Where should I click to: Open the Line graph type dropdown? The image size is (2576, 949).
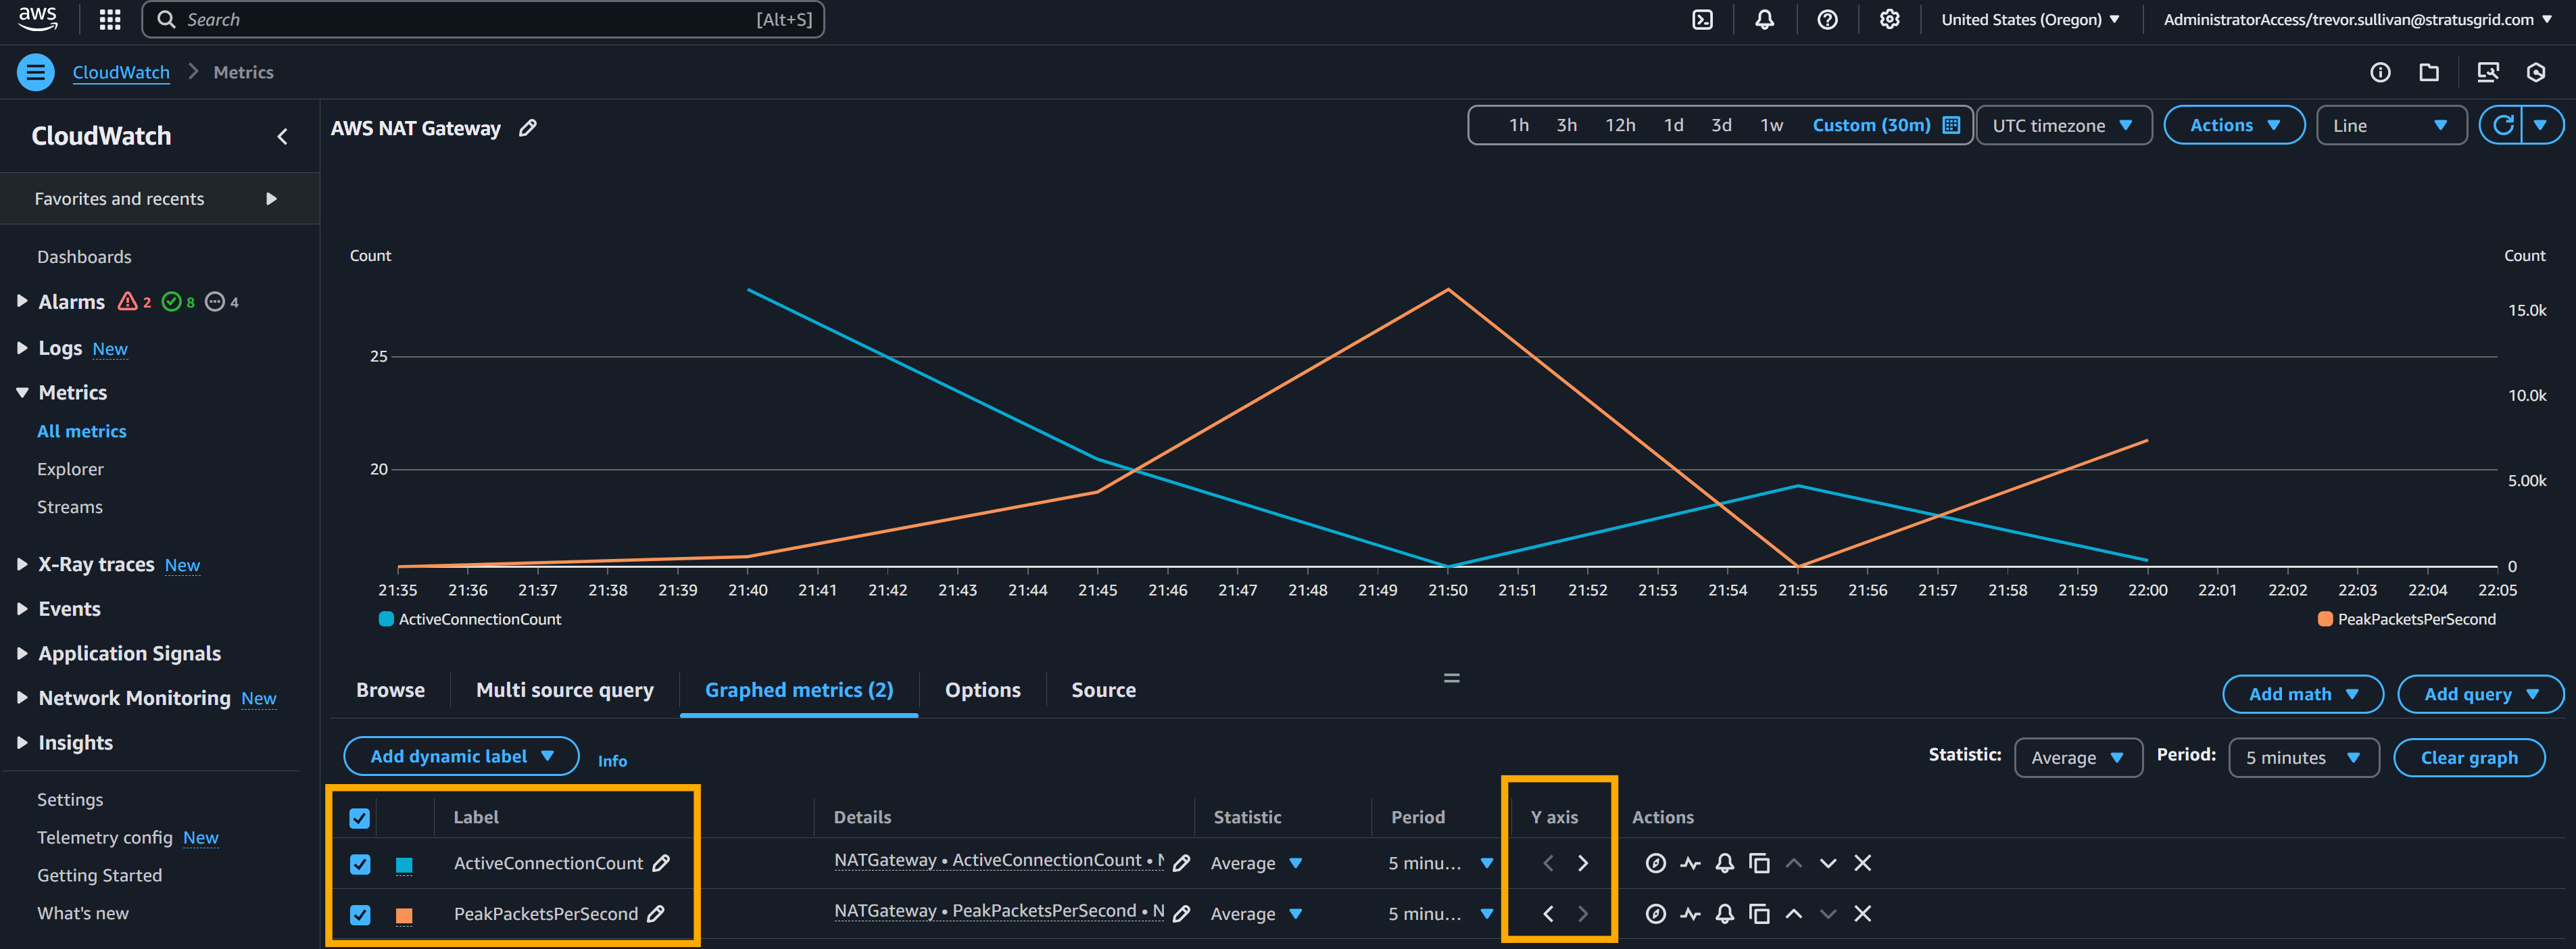[x=2391, y=125]
